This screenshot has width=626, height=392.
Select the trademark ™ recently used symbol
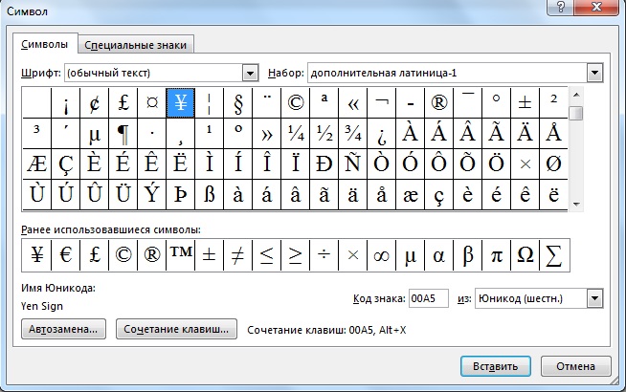[181, 255]
